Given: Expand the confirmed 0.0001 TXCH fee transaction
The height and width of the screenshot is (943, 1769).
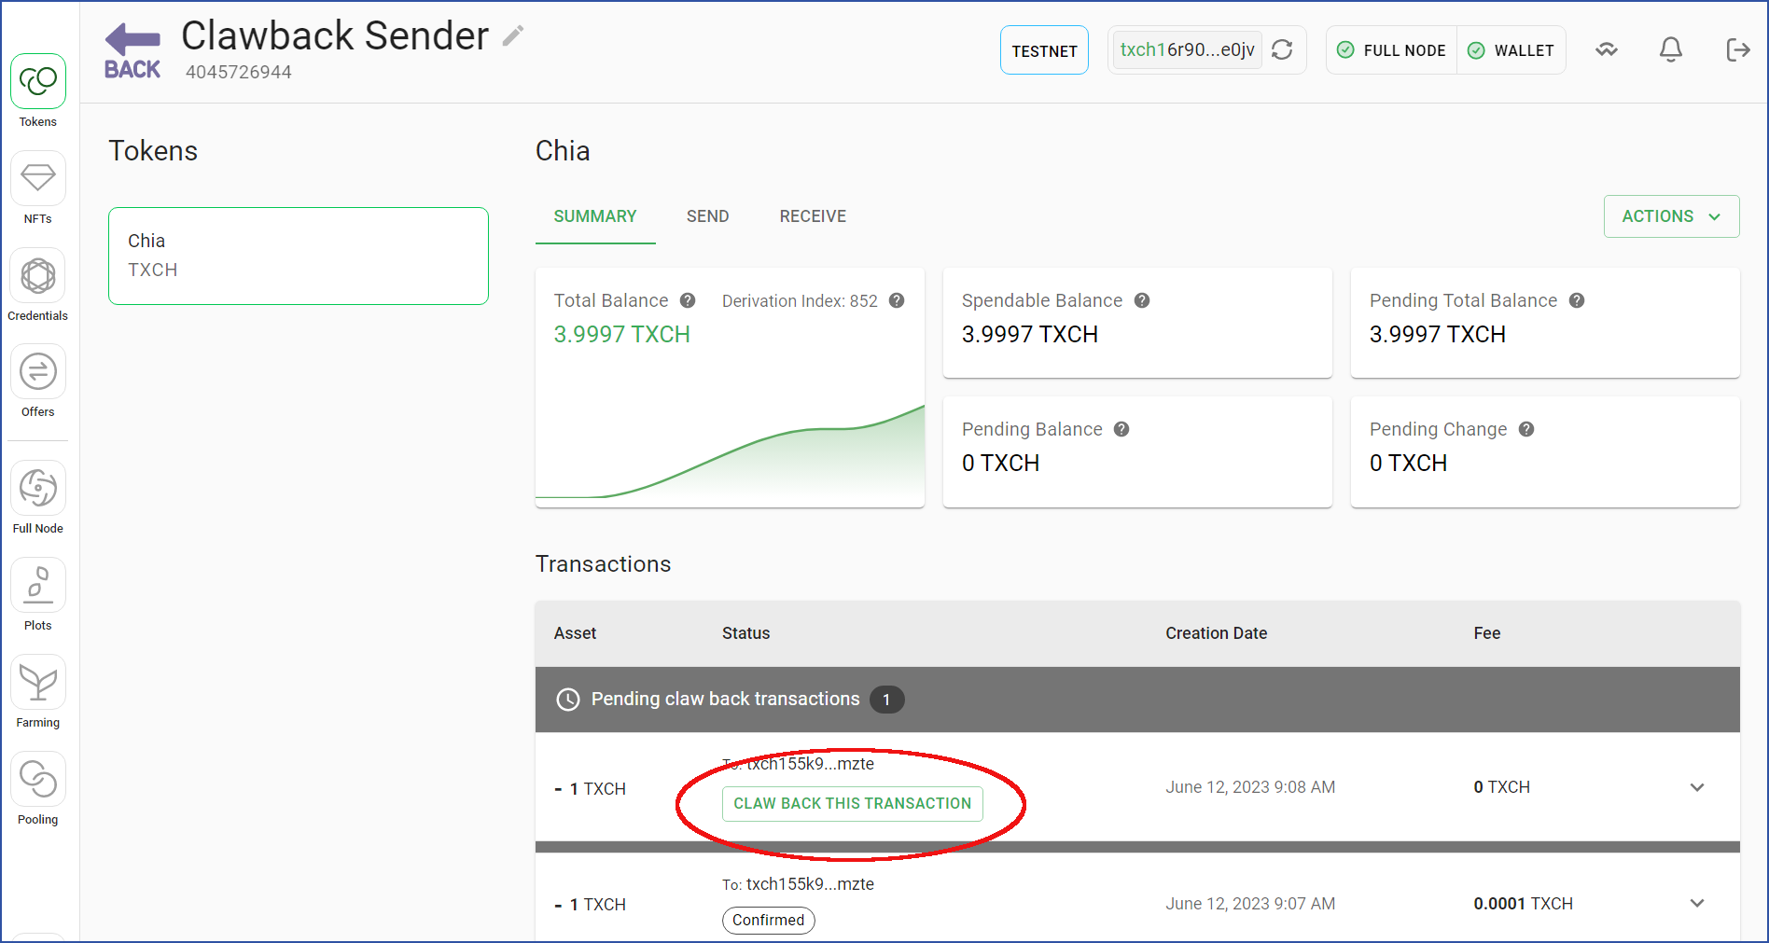Looking at the screenshot, I should point(1697,903).
